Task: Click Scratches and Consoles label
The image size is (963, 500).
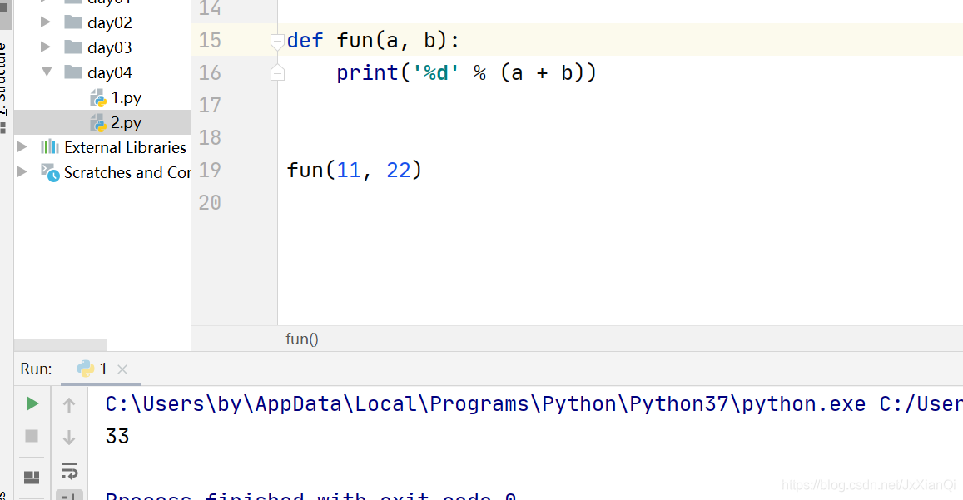Action: [x=127, y=172]
